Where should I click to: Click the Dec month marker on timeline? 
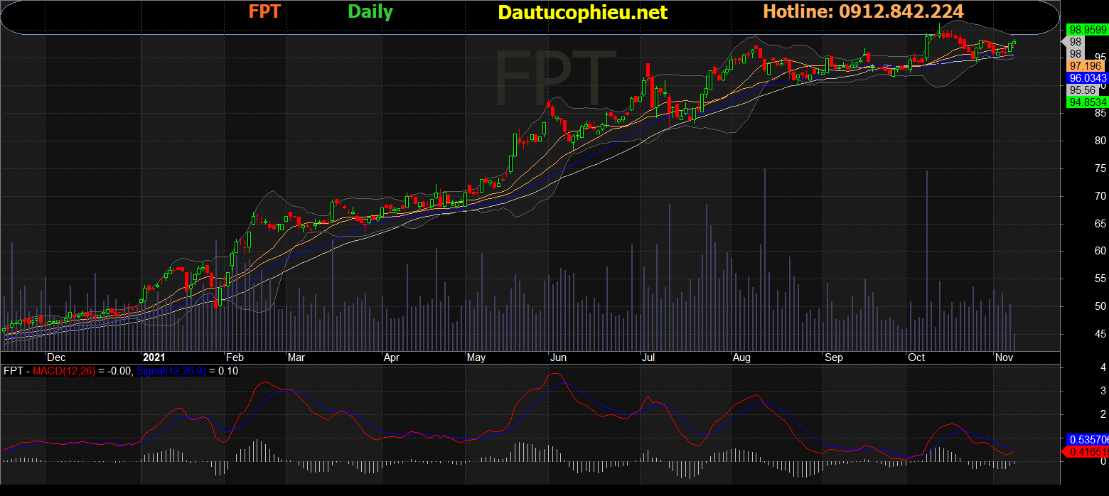[x=55, y=357]
